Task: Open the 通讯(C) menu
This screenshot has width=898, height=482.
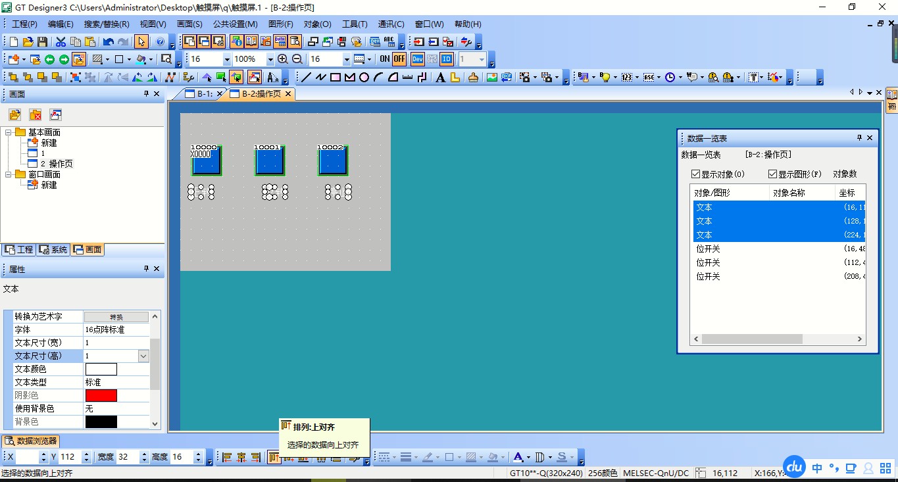Action: coord(391,24)
